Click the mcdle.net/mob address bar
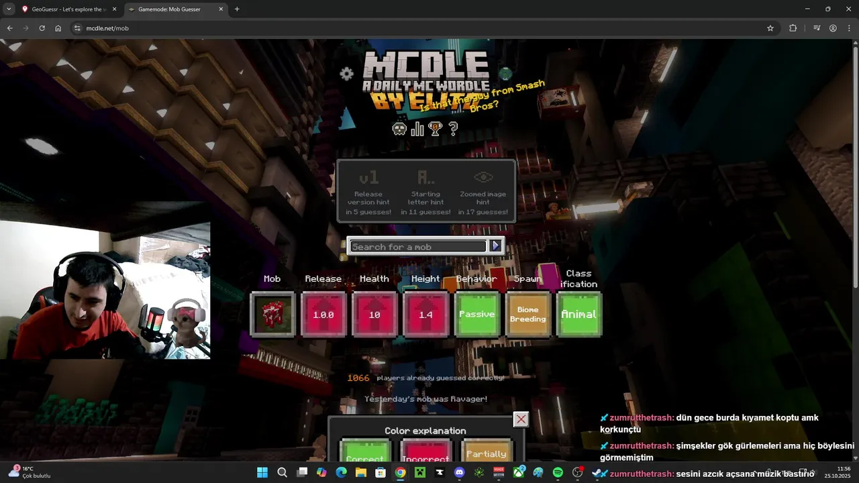This screenshot has height=483, width=859. (x=423, y=28)
